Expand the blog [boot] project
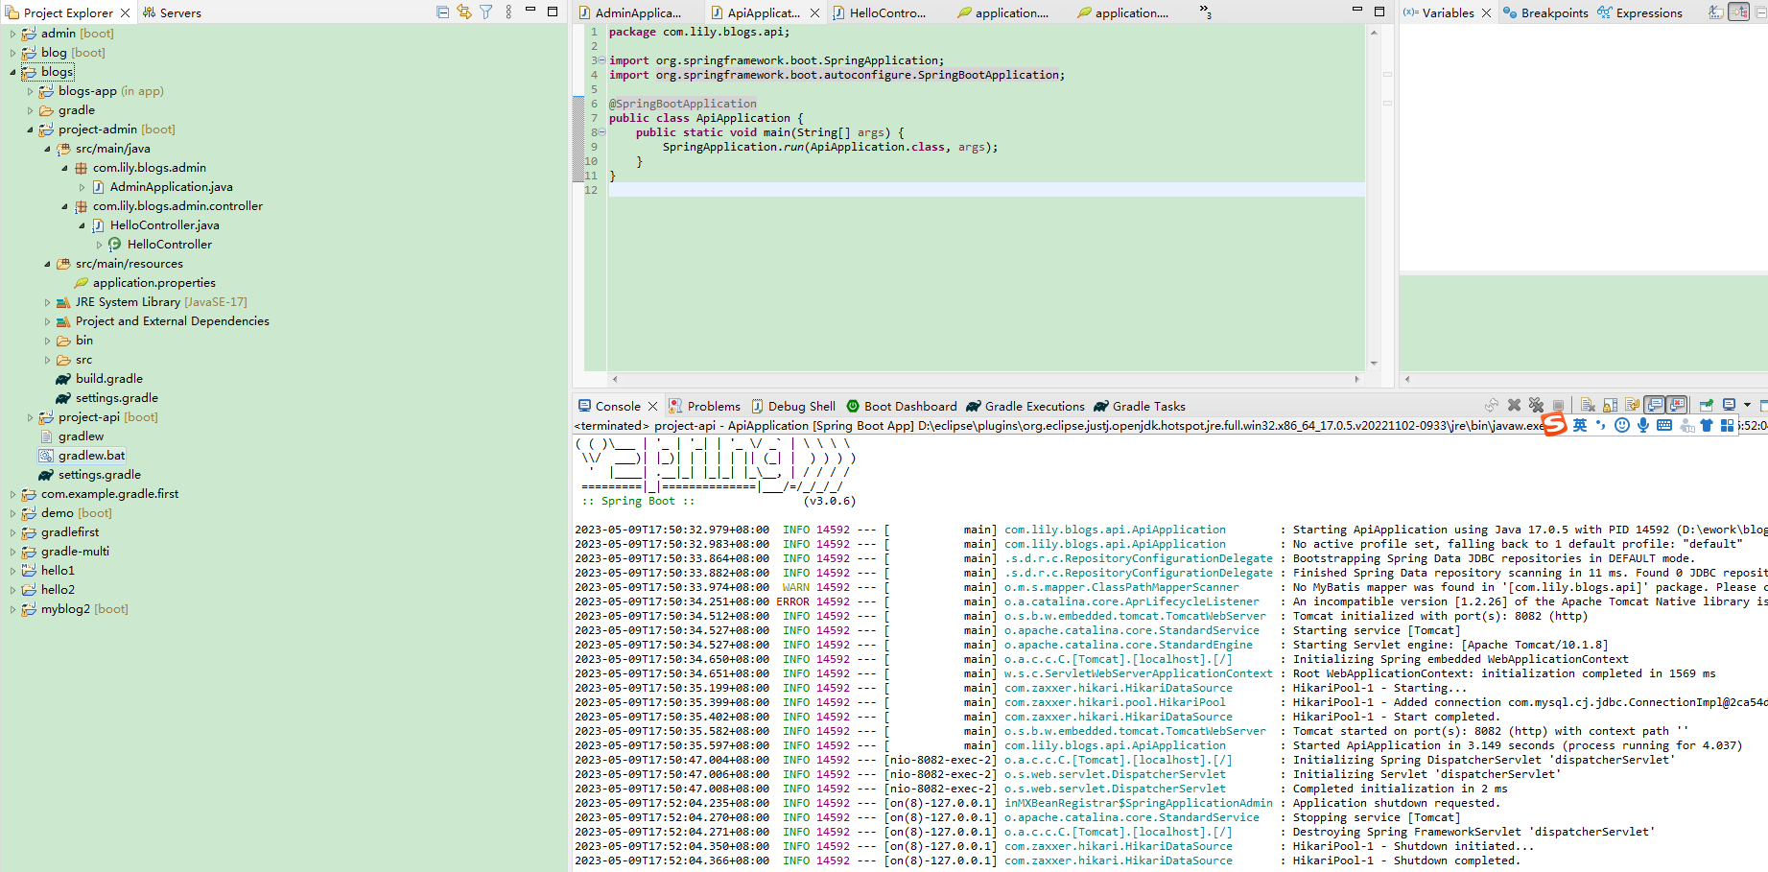This screenshot has height=872, width=1768. [x=12, y=53]
